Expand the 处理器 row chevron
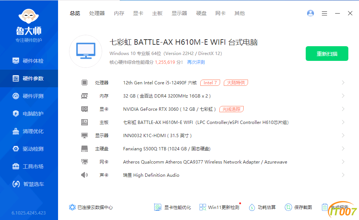The image size is (359, 220). click(343, 82)
